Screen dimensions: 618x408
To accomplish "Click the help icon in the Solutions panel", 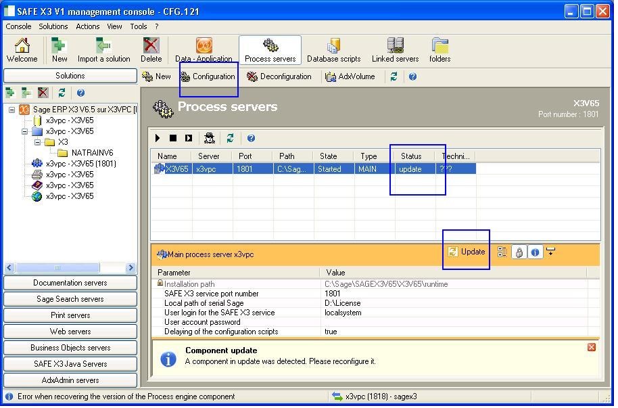I will [80, 93].
